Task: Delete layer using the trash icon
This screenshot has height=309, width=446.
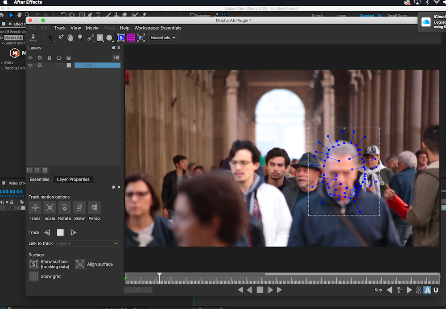Action: pyautogui.click(x=45, y=170)
